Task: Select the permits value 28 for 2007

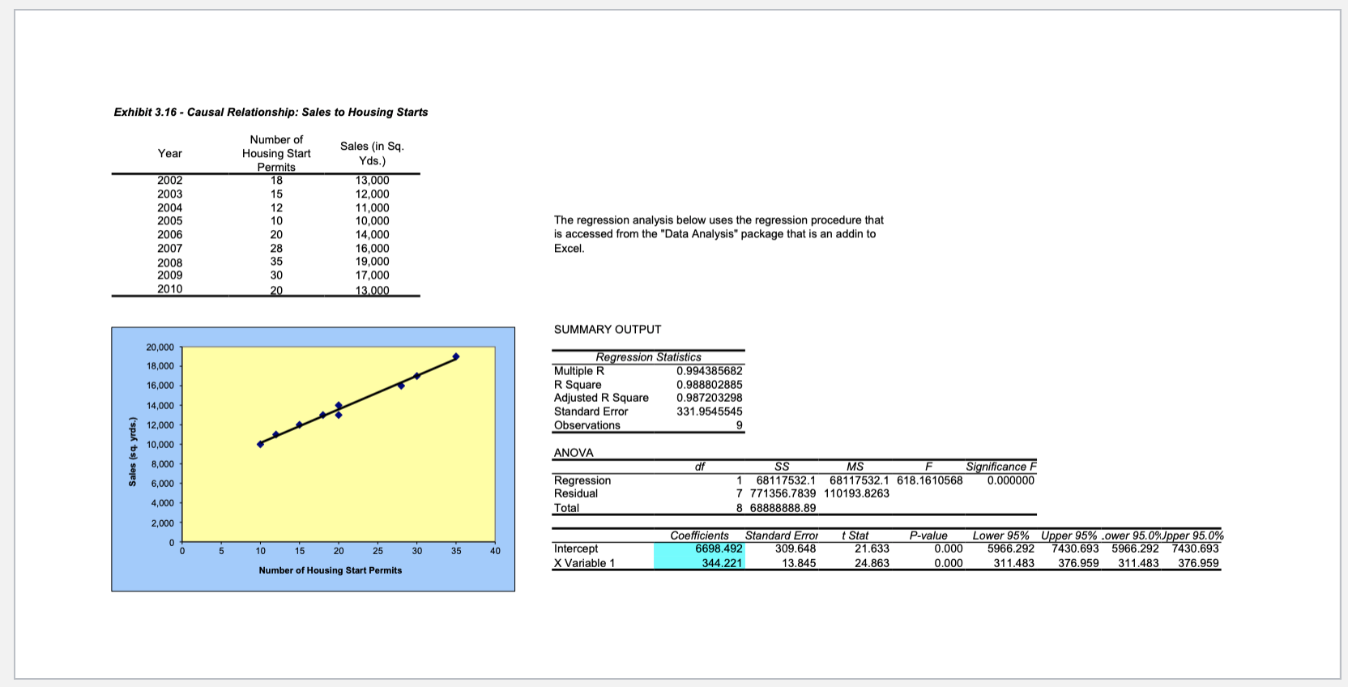Action: [277, 248]
